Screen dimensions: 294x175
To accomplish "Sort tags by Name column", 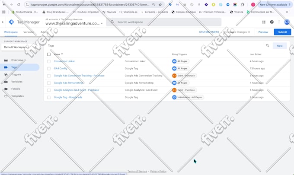I will pyautogui.click(x=58, y=54).
